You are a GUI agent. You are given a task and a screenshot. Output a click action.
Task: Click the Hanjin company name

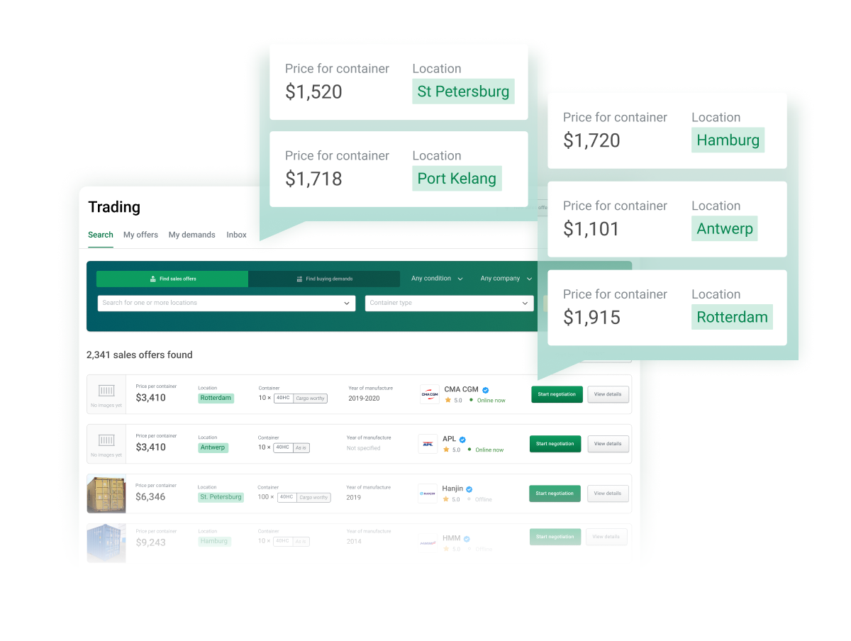pos(452,489)
